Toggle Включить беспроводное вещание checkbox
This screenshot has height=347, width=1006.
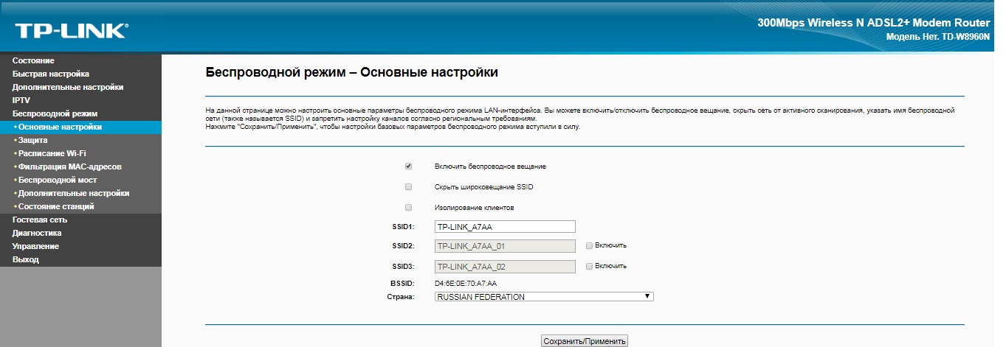coord(408,167)
